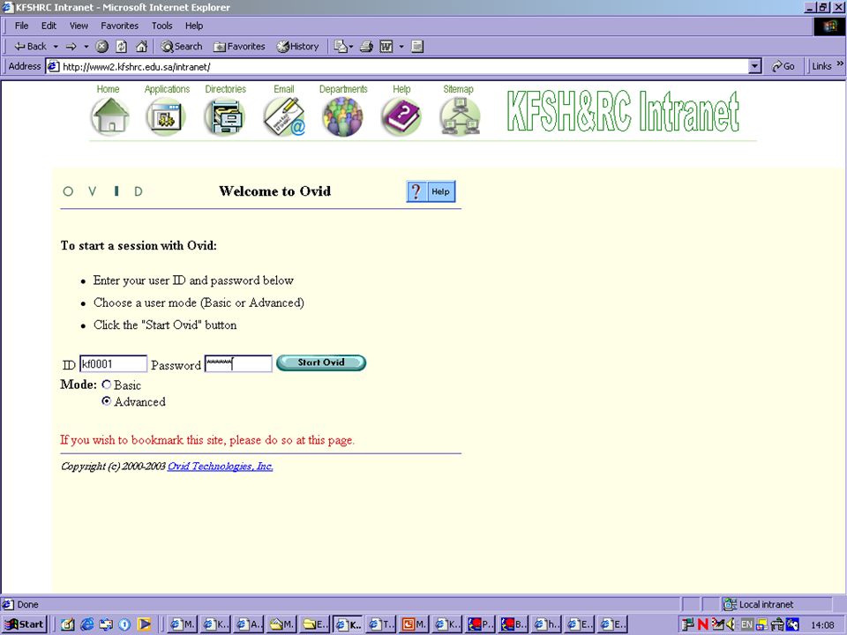Launch Internet Explorer from quick launch

86,624
